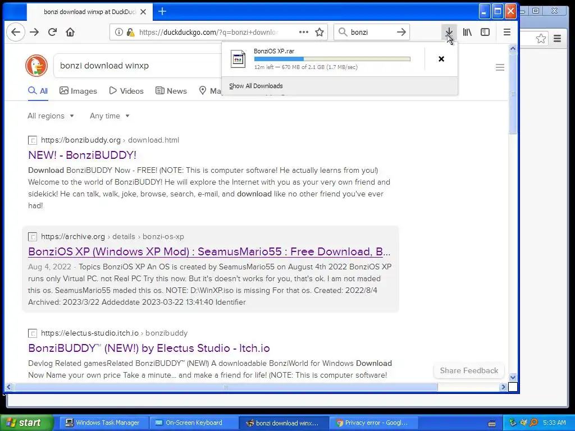Open a new Firefox tab
This screenshot has width=575, height=431.
point(162,11)
